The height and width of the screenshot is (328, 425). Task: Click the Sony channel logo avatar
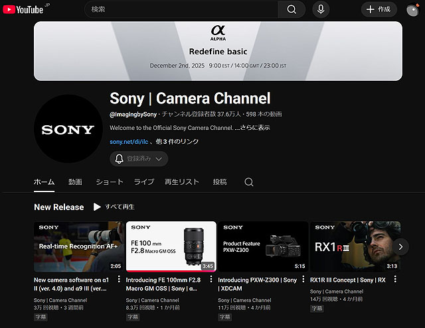point(68,129)
